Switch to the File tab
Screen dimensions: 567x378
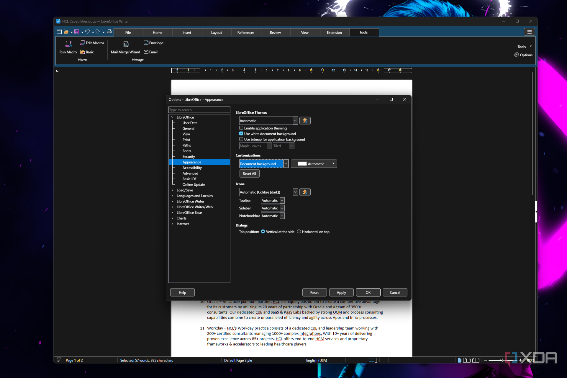click(x=128, y=32)
